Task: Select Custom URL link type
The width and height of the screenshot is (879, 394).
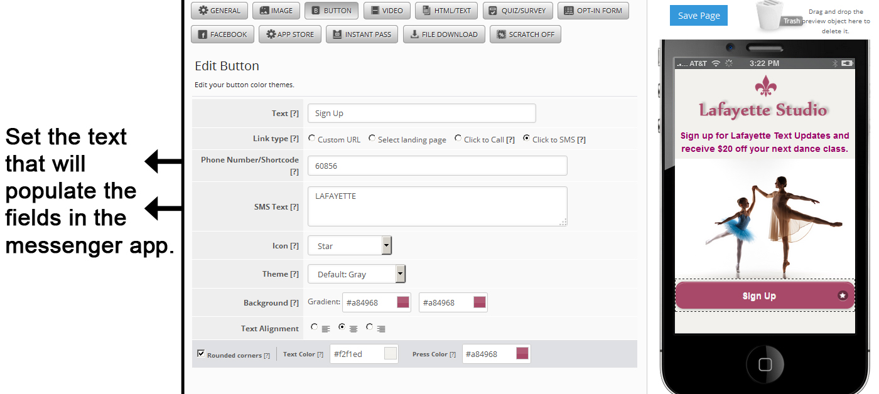Action: coord(312,138)
